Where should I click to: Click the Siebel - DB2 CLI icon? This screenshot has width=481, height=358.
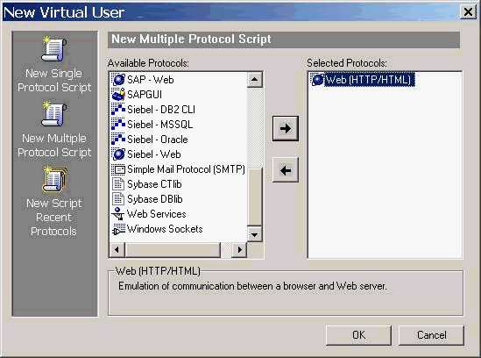click(x=118, y=110)
